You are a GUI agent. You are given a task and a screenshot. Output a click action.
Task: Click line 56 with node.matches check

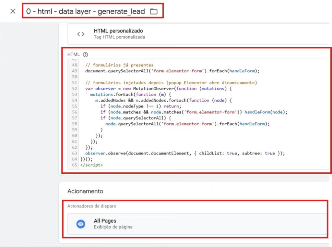tap(194, 112)
